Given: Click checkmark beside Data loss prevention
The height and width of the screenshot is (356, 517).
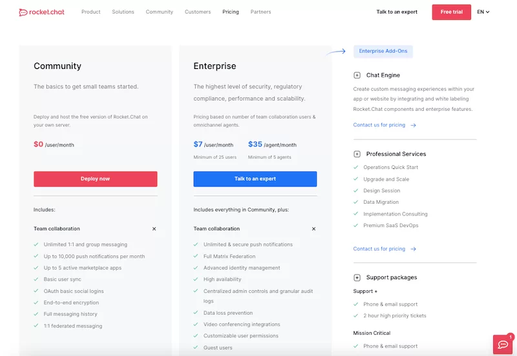Looking at the screenshot, I should (x=196, y=313).
